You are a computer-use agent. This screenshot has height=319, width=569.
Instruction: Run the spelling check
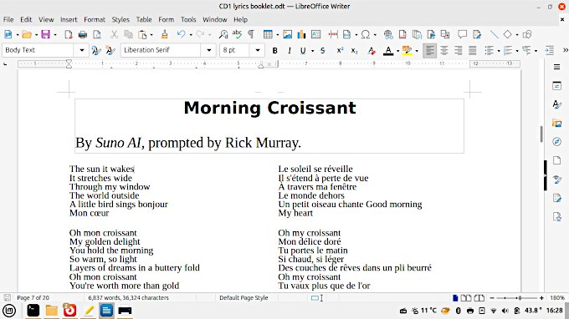click(x=237, y=34)
